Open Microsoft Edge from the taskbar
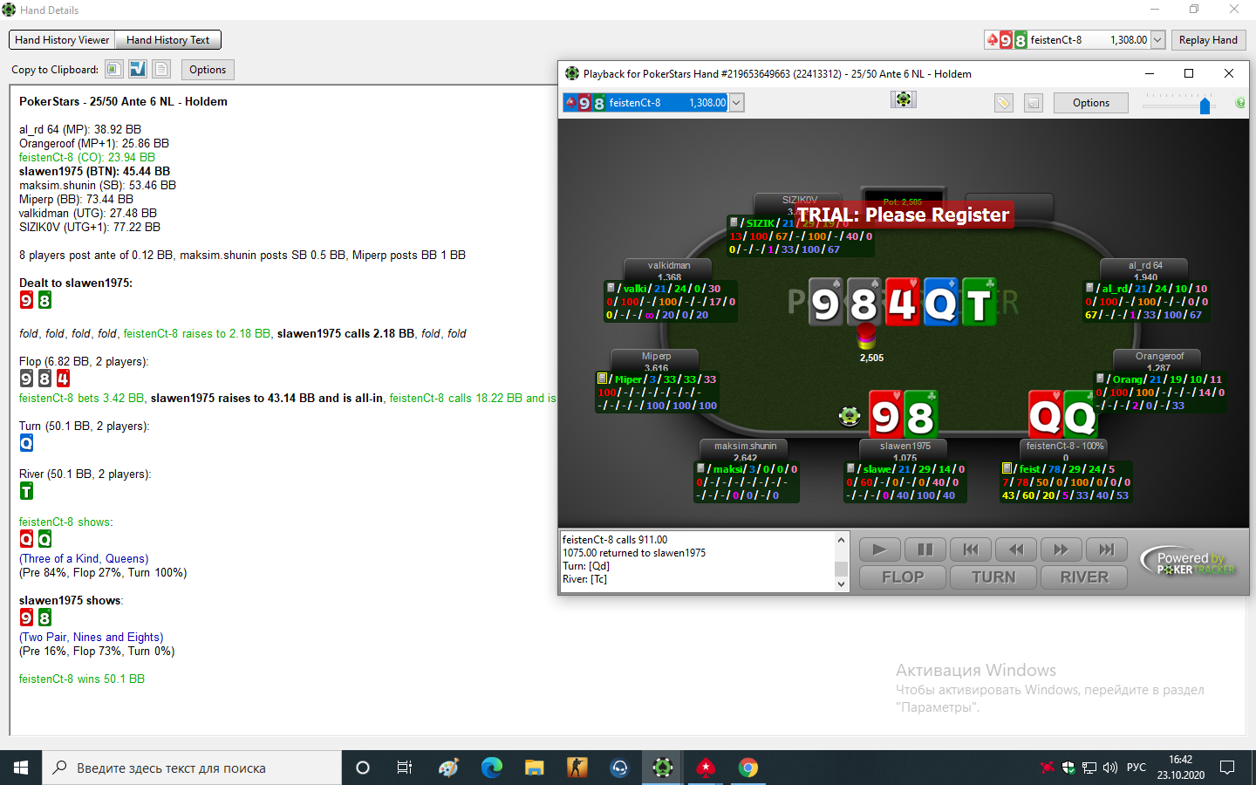The width and height of the screenshot is (1256, 785). tap(492, 768)
